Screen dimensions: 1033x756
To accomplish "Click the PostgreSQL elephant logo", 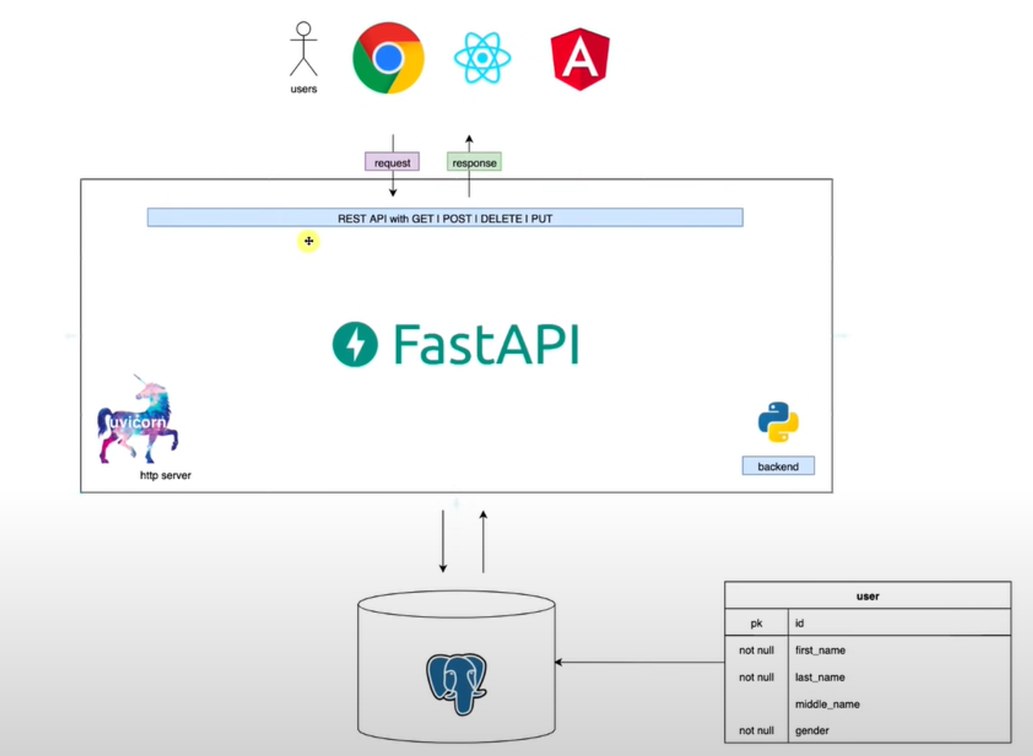I will tap(456, 683).
